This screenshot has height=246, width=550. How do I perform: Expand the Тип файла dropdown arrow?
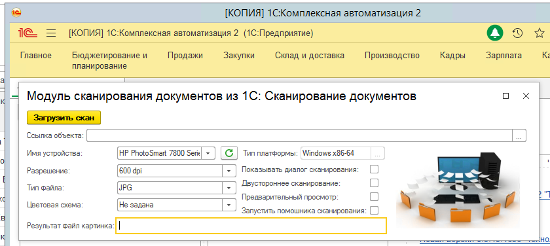pyautogui.click(x=229, y=188)
